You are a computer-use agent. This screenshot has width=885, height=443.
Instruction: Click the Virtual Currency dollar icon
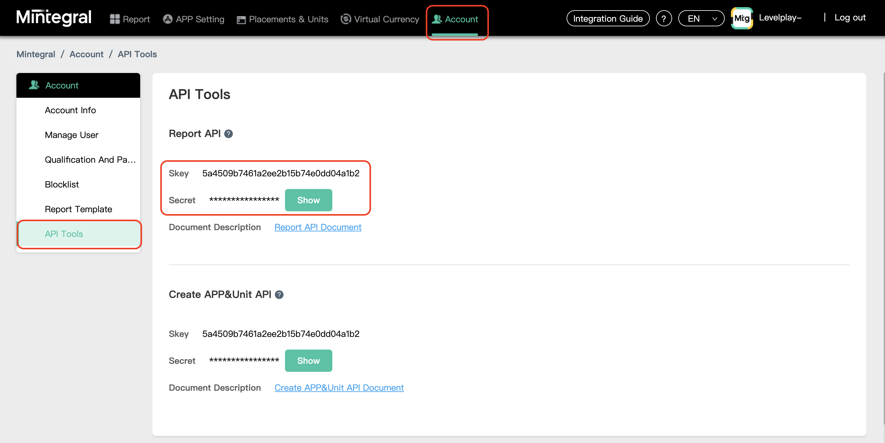click(346, 19)
